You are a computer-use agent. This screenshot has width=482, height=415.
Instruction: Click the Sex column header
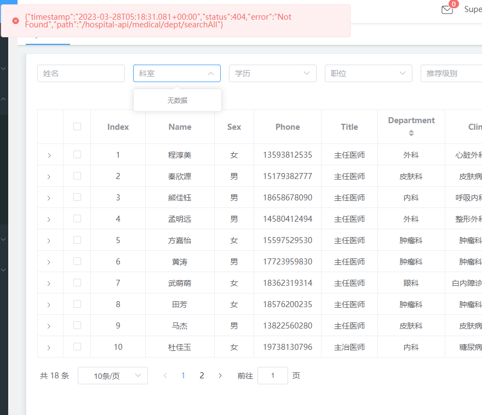tap(234, 127)
